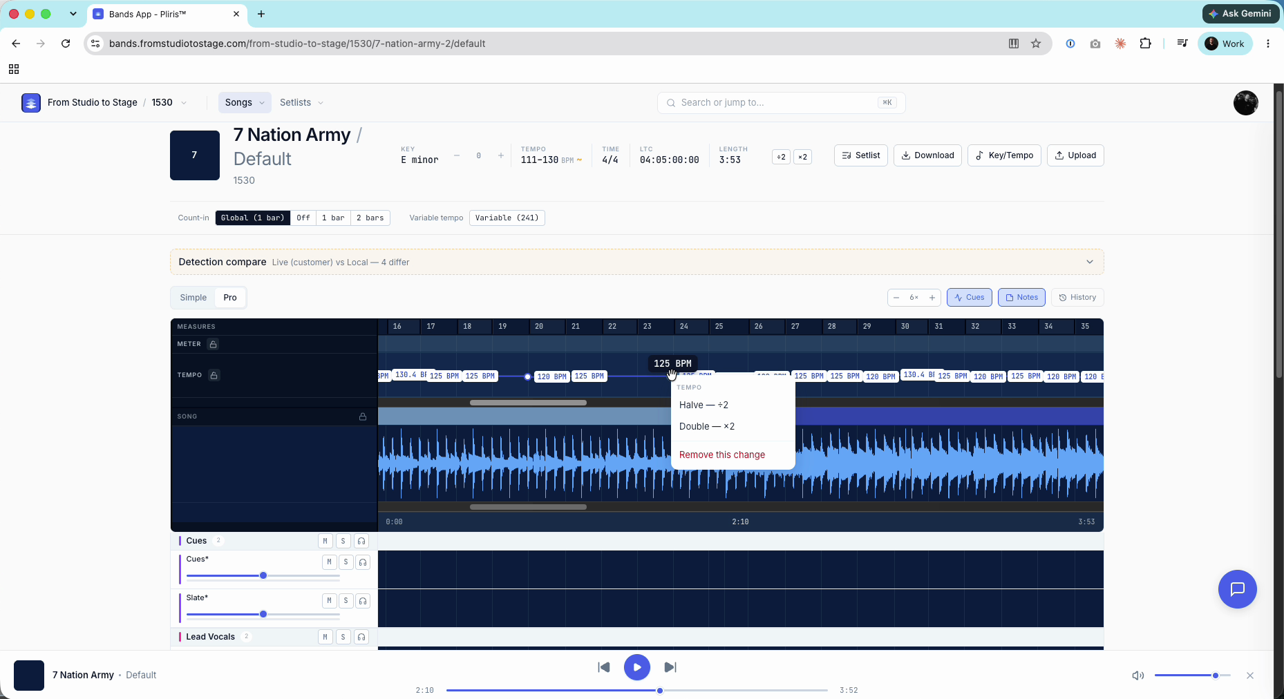Close the bottom player bar
The image size is (1284, 699).
pos(1250,676)
